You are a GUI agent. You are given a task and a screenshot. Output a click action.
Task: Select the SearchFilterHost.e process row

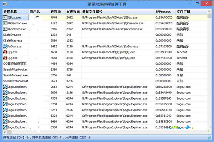point(105,70)
